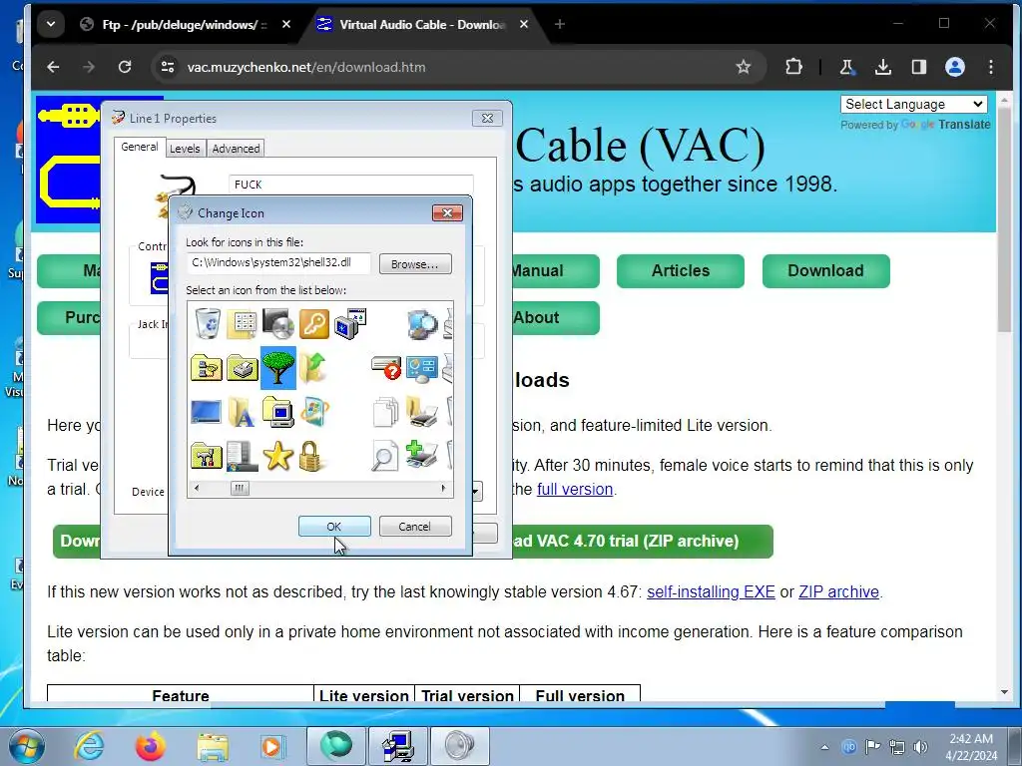Select the folder with grid options icon

click(x=243, y=324)
